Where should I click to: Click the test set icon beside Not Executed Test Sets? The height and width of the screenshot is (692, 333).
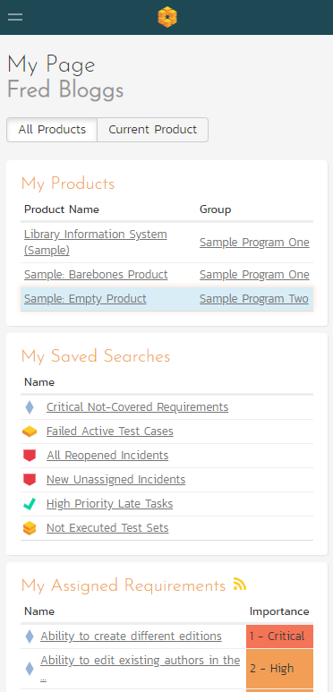click(30, 528)
